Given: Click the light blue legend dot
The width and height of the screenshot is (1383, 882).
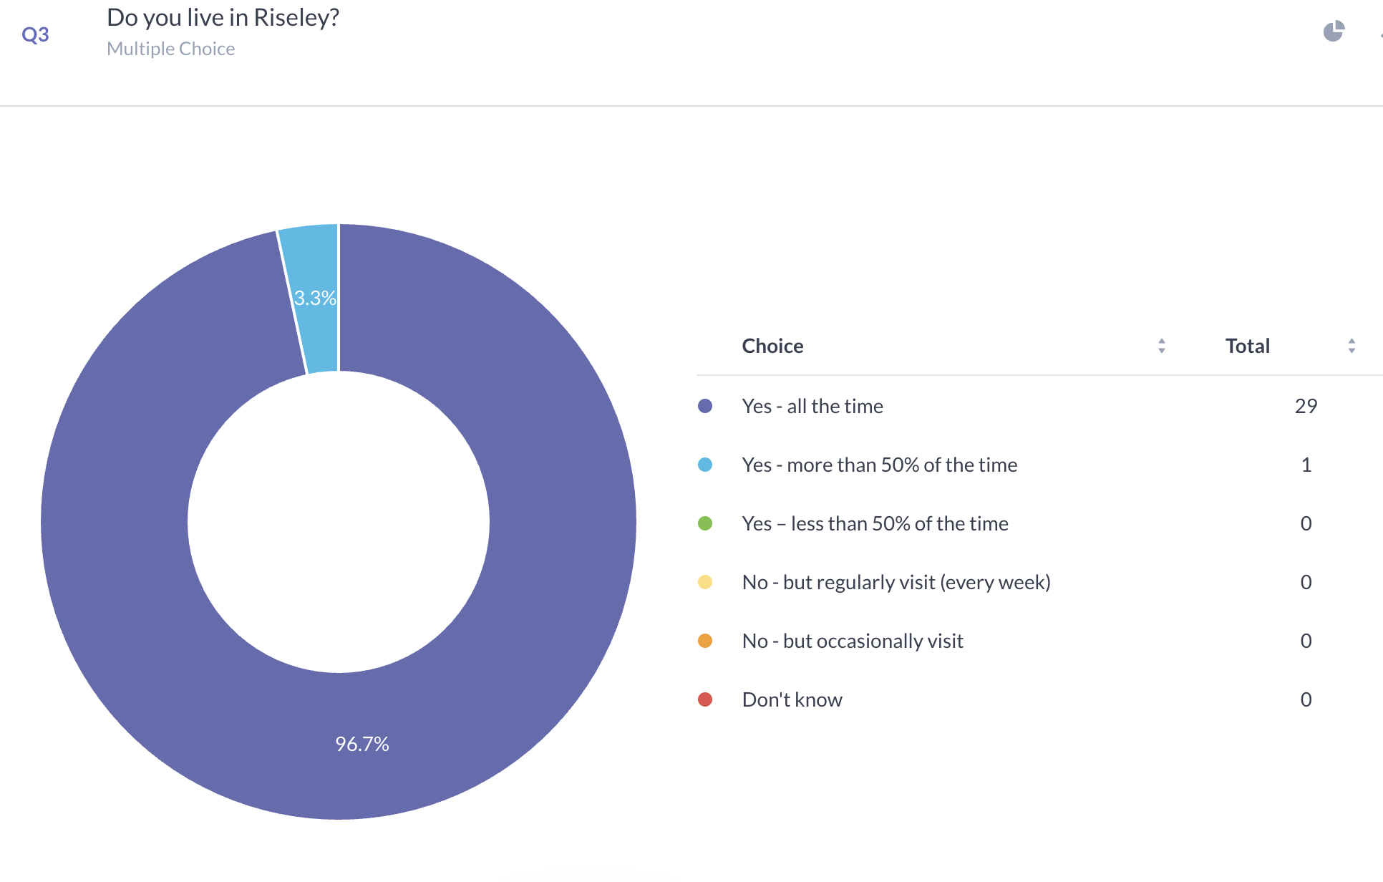Looking at the screenshot, I should point(705,465).
